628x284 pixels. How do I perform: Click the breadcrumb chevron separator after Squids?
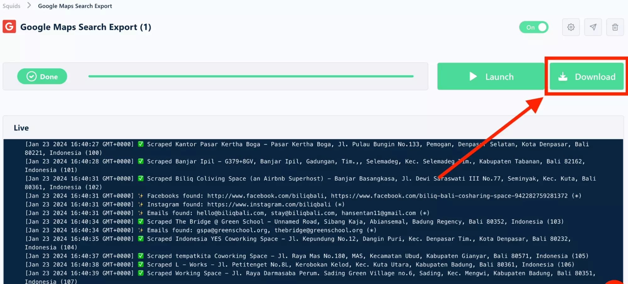point(29,5)
